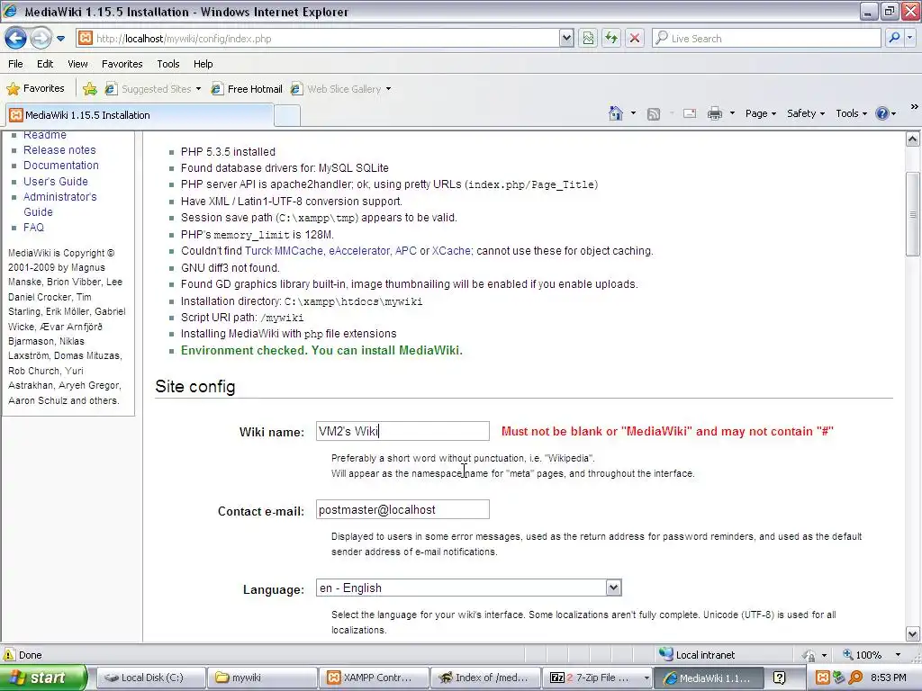Open the Language combo box

click(x=468, y=588)
